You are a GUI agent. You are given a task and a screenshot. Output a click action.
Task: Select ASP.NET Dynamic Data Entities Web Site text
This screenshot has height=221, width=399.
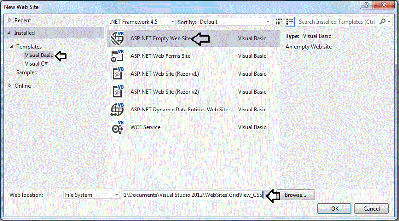pos(179,110)
